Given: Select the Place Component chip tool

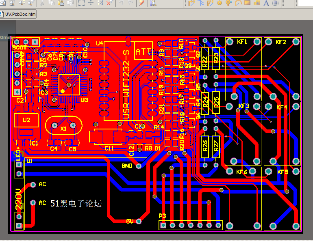Looking at the screenshot, I should [x=276, y=3].
